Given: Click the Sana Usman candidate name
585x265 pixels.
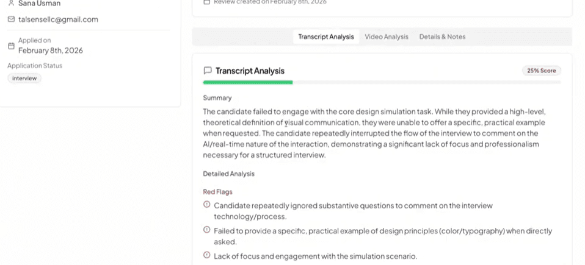Looking at the screenshot, I should (39, 3).
